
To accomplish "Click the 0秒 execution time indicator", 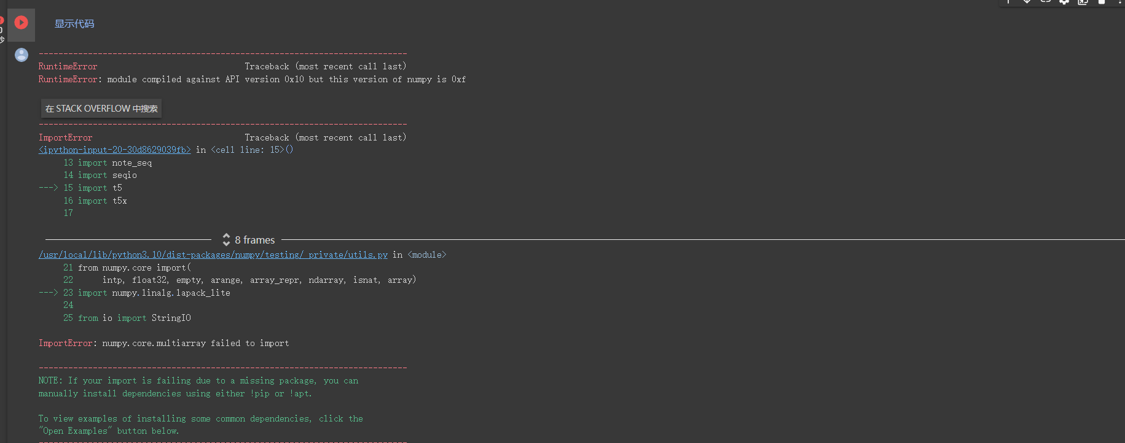I will click(x=2, y=34).
